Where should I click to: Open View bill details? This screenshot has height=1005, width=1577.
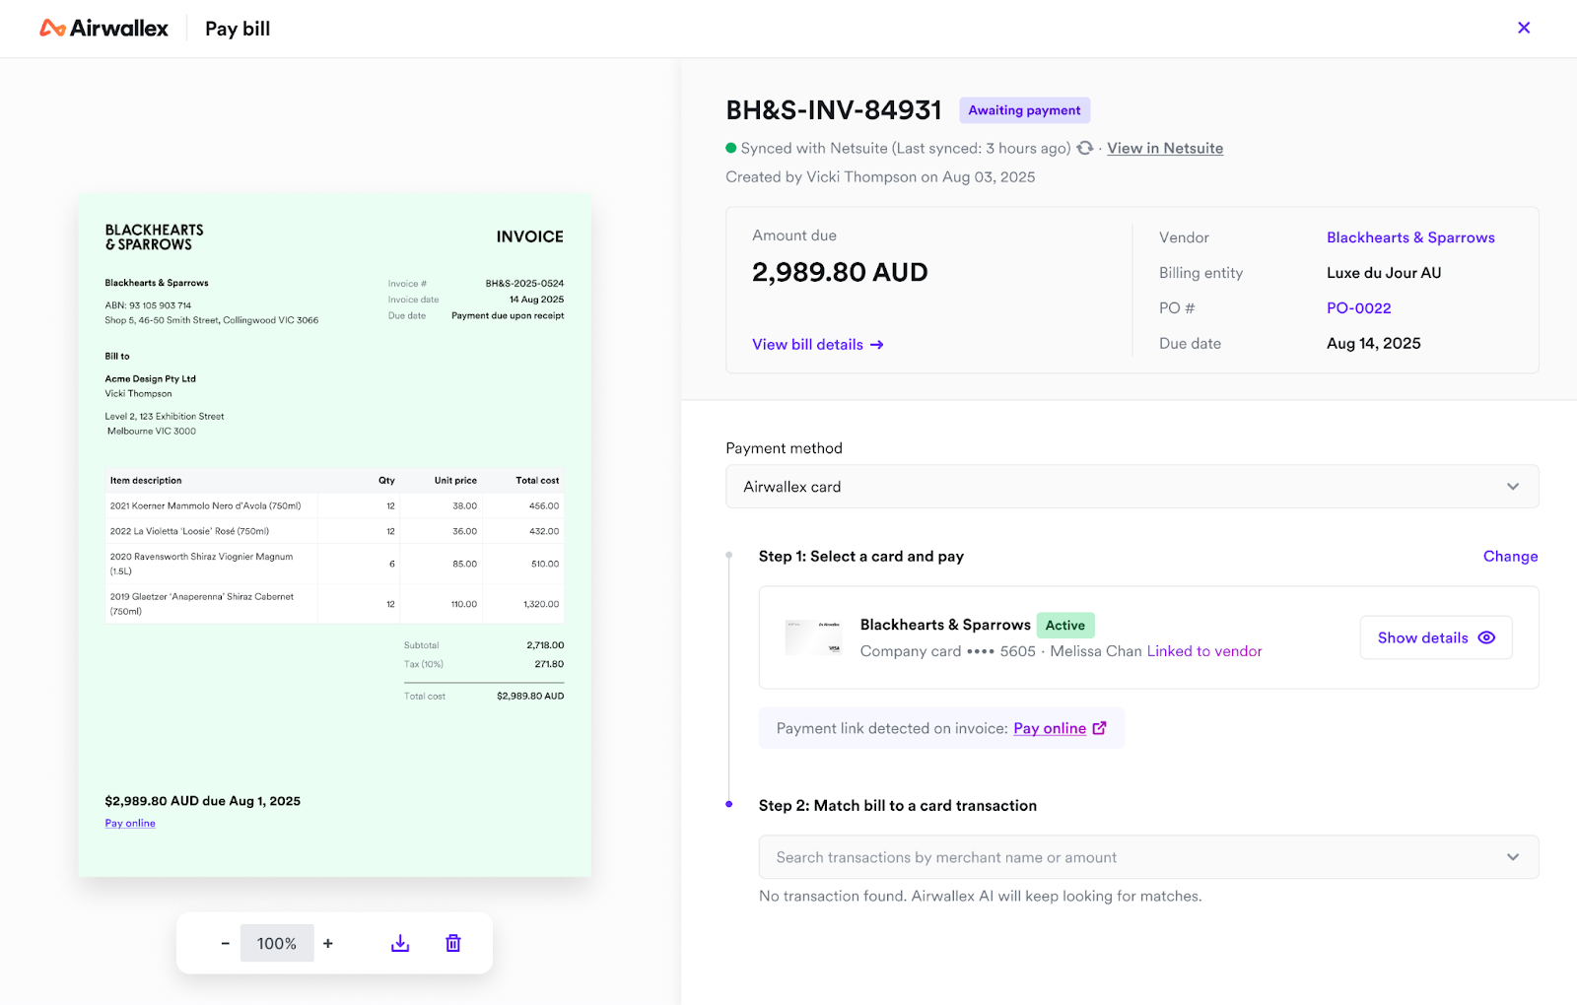coord(817,344)
